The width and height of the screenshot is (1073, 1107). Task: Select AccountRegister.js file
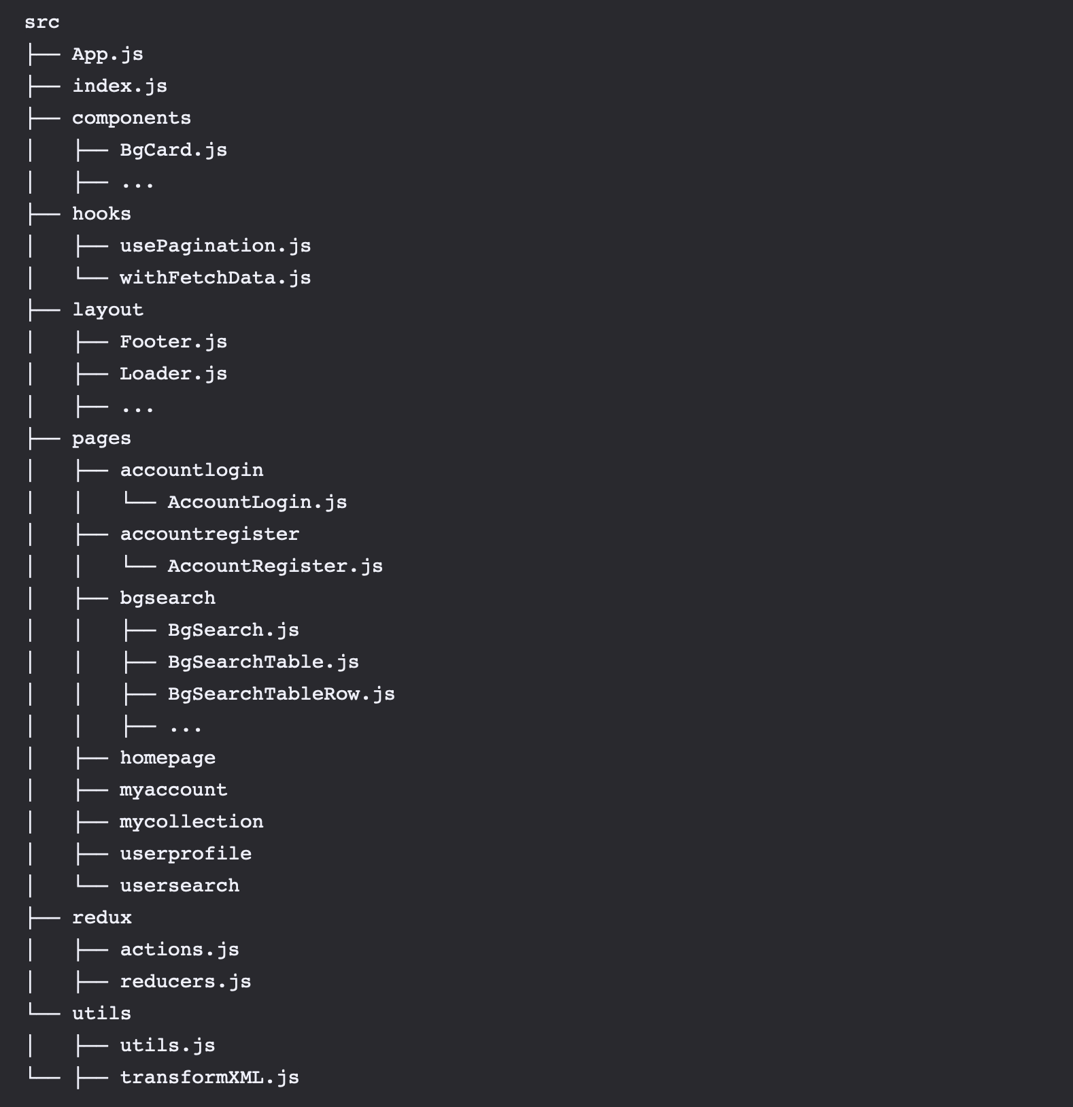[275, 566]
